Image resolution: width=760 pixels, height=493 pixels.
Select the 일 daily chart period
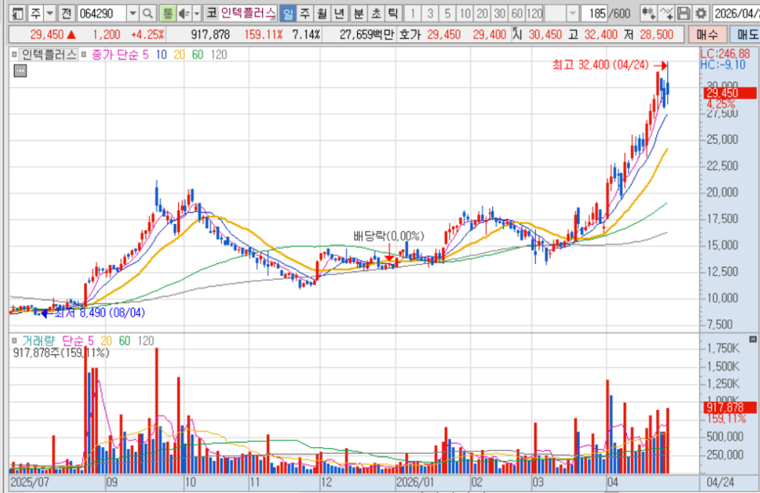tap(287, 13)
